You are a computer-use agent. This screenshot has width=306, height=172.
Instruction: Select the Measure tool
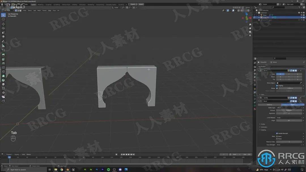click(3, 46)
